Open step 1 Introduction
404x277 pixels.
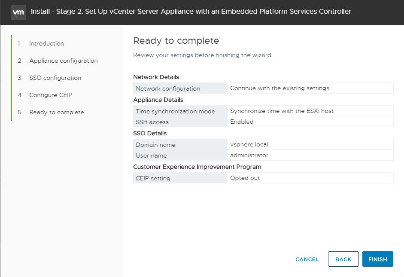tap(47, 43)
